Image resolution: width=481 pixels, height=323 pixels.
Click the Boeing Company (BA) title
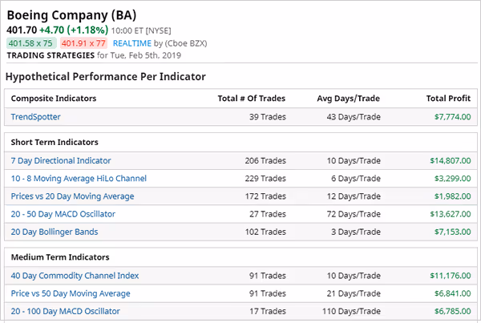click(71, 15)
